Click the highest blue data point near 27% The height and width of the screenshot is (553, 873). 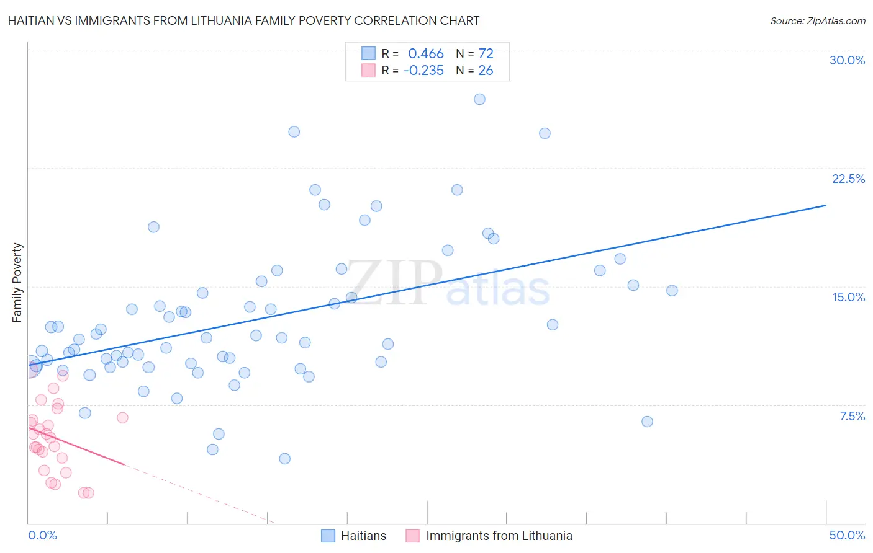(x=479, y=99)
